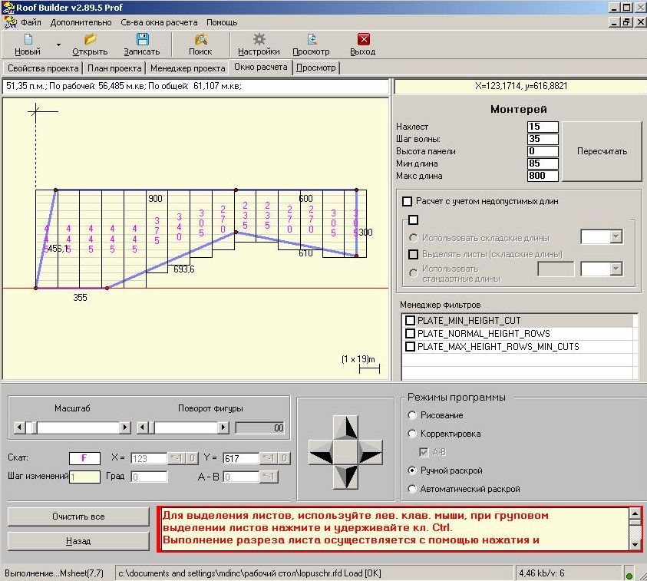This screenshot has width=647, height=581.
Task: Launch the Поиск search icon
Action: (201, 39)
